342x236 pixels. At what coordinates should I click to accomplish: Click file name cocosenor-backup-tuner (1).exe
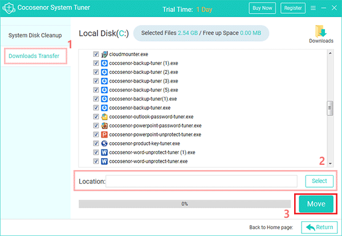tap(144, 63)
